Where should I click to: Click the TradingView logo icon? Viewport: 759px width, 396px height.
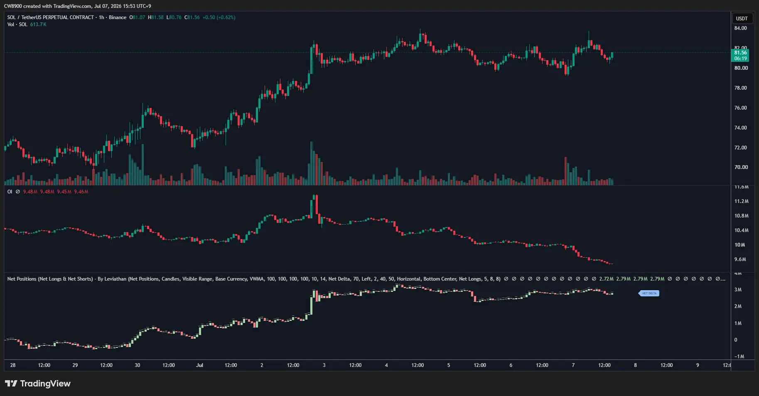point(11,384)
